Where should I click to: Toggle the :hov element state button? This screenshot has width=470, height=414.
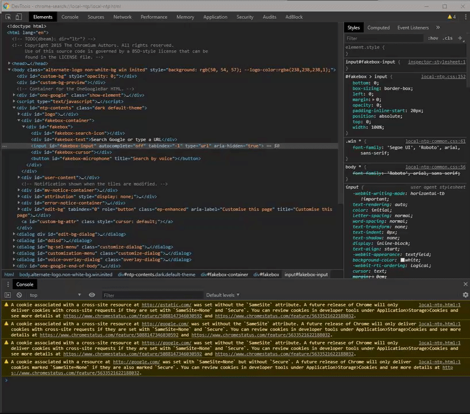pyautogui.click(x=433, y=39)
